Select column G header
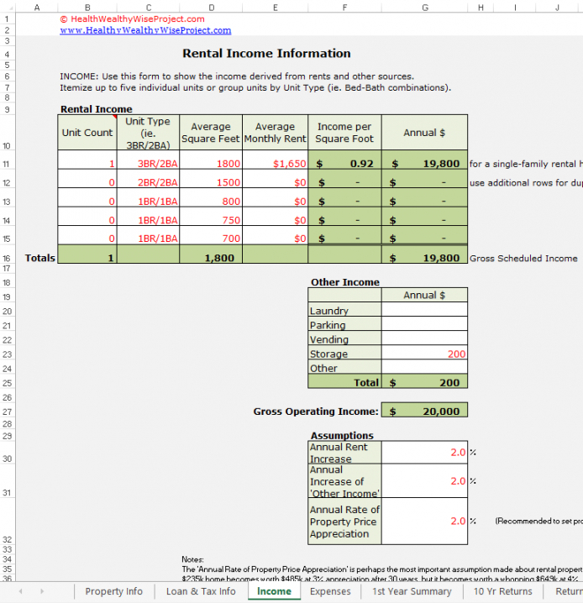583x603 pixels. pos(425,7)
